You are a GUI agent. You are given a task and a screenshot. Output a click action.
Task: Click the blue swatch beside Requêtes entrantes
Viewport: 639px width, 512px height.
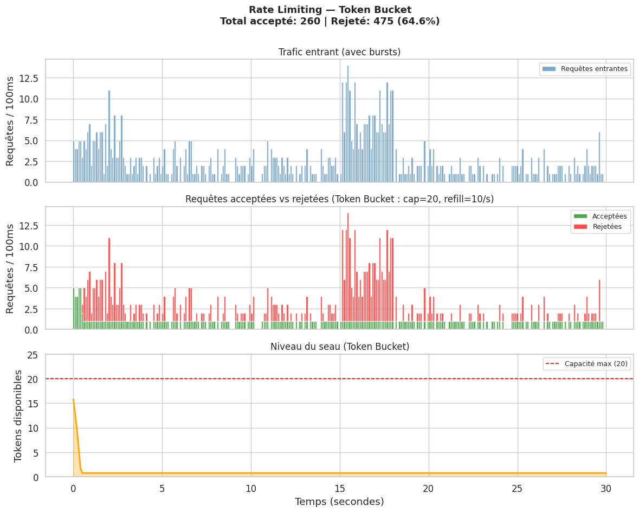point(549,69)
